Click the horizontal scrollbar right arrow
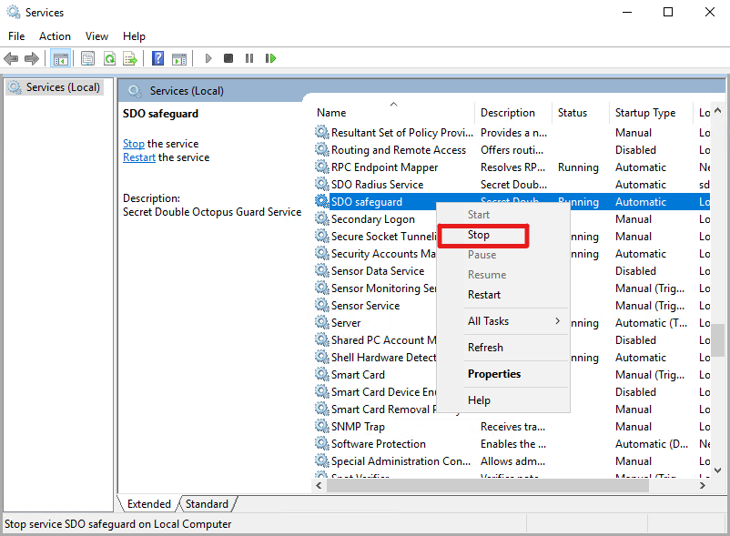Screen dimensions: 730x536 point(703,486)
